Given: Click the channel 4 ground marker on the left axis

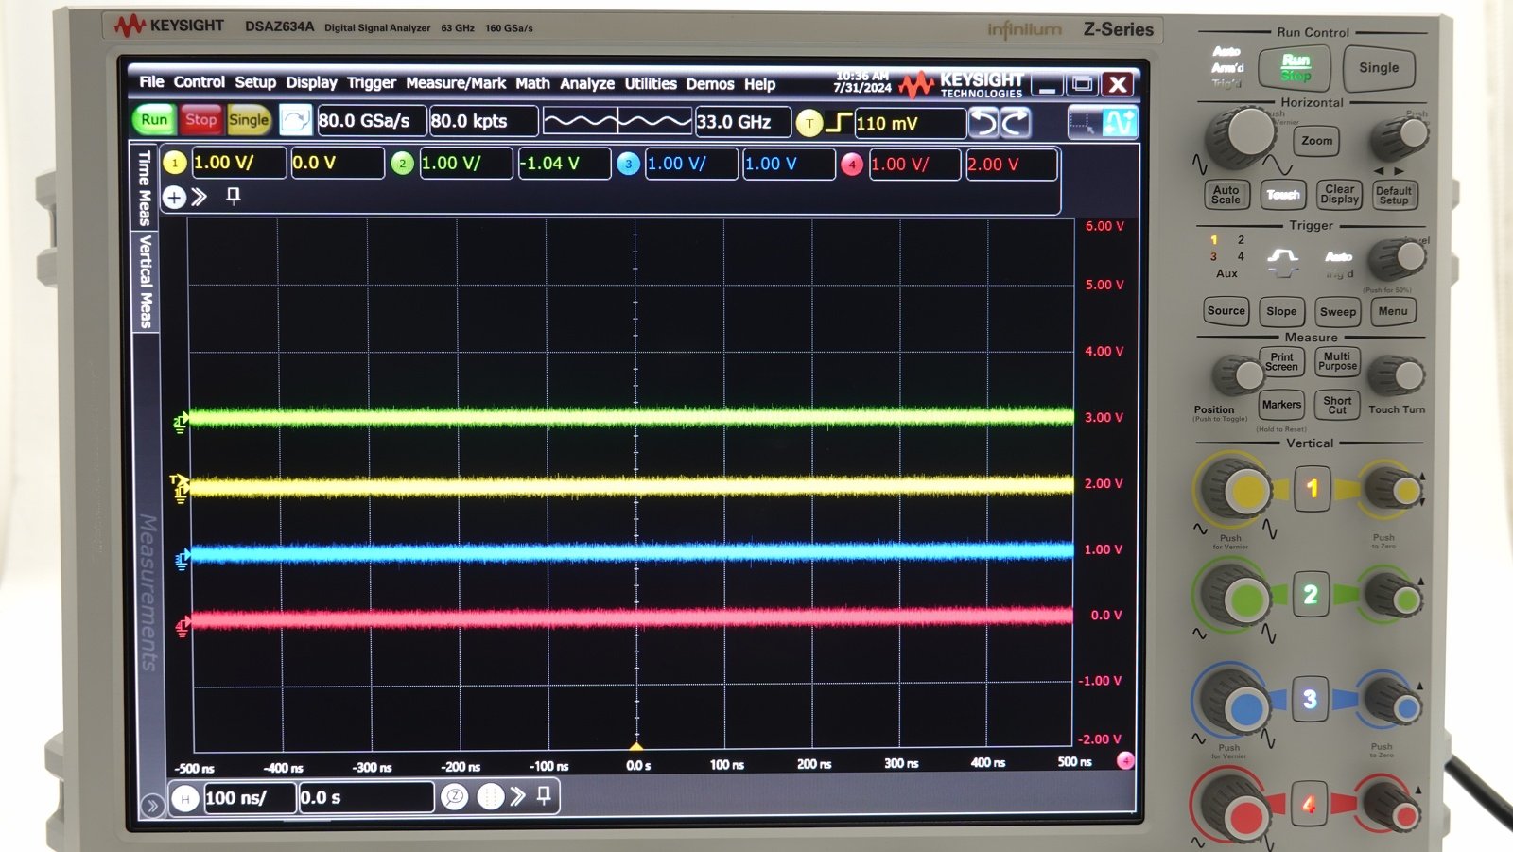Looking at the screenshot, I should point(183,626).
